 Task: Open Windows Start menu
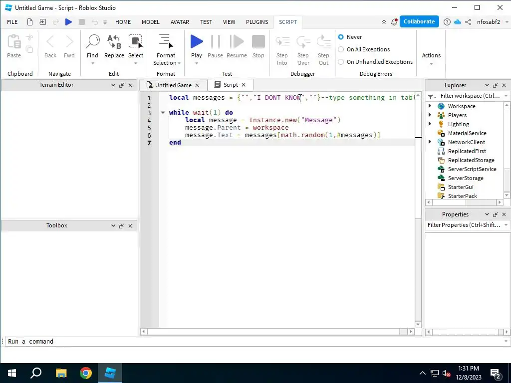(12, 373)
